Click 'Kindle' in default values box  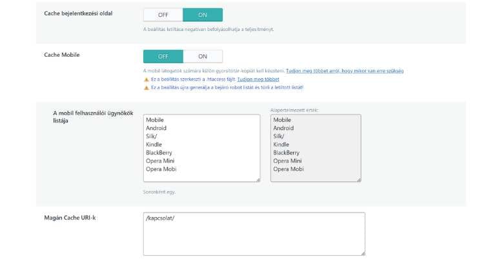click(x=282, y=145)
